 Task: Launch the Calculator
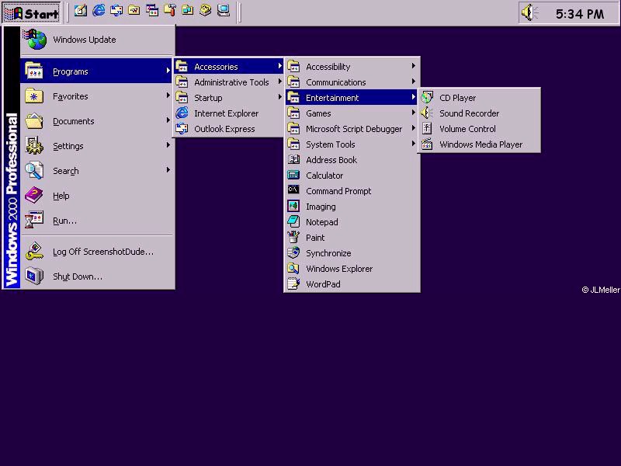click(x=352, y=176)
